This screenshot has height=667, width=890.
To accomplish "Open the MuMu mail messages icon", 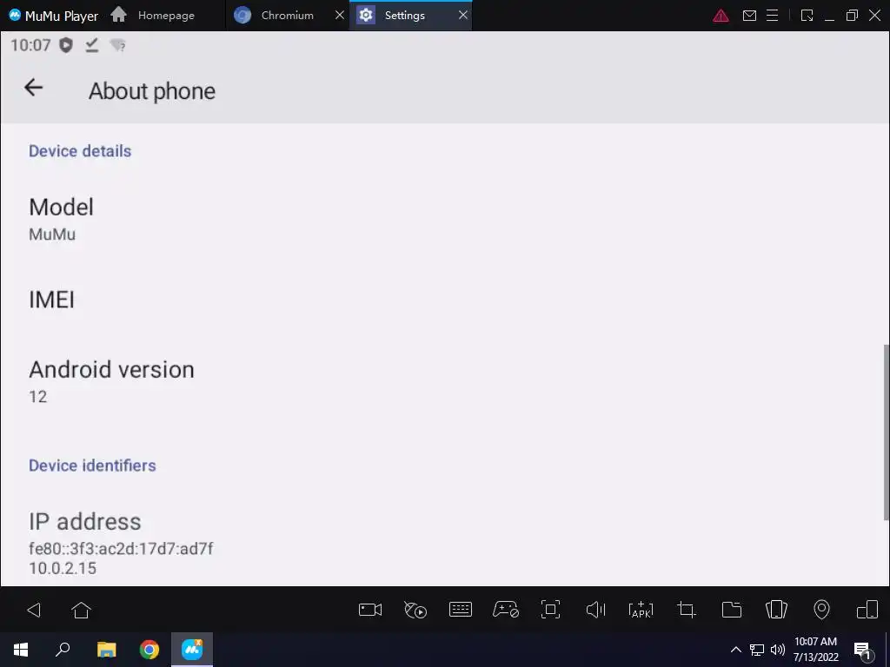I will click(749, 16).
